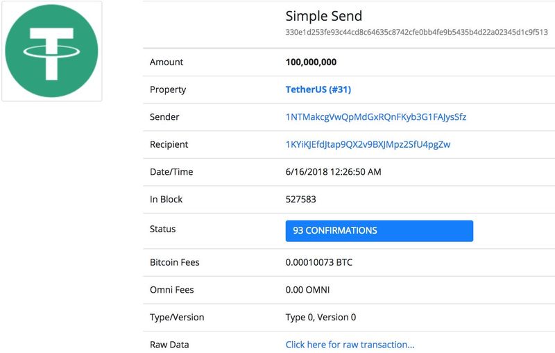The height and width of the screenshot is (353, 555).
Task: Click the Simple Send heading
Action: (x=323, y=16)
